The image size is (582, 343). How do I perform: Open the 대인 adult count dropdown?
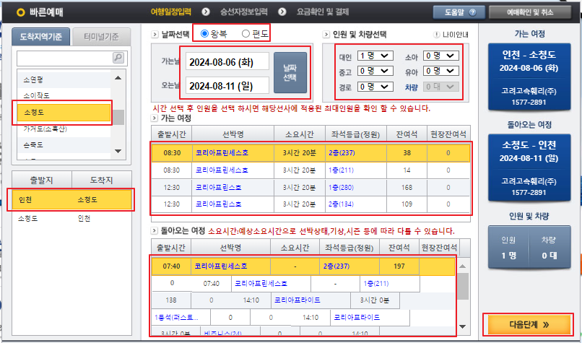point(375,56)
